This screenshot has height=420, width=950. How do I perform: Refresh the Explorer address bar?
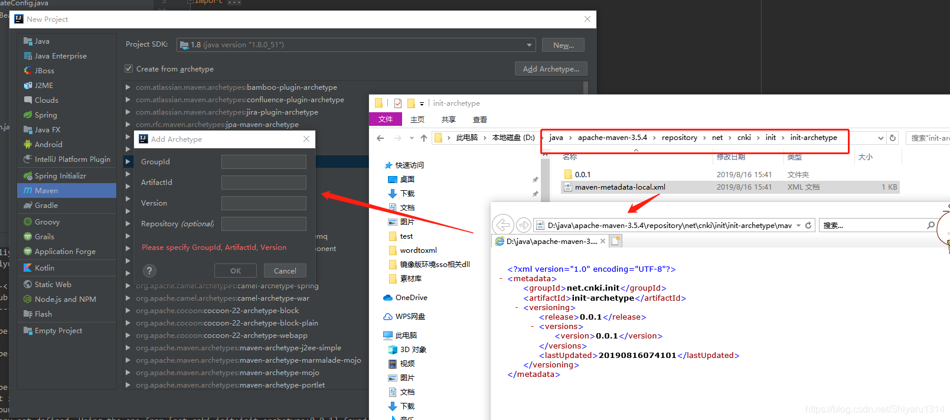tap(893, 138)
